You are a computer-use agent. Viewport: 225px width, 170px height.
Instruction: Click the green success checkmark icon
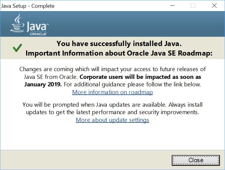pos(17,48)
